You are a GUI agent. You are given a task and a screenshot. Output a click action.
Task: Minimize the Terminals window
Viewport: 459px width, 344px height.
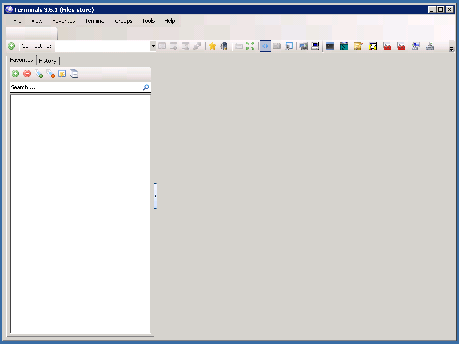pos(432,10)
